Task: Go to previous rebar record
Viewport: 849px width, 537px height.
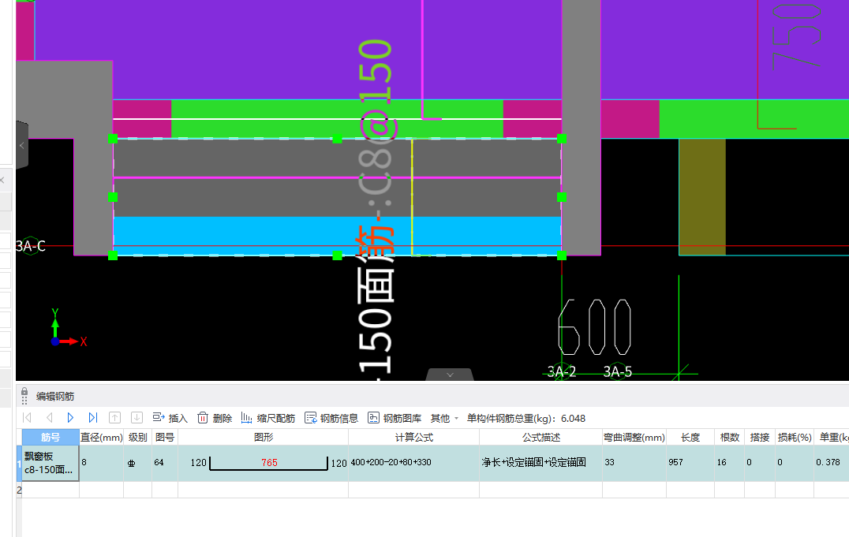Action: pyautogui.click(x=49, y=417)
